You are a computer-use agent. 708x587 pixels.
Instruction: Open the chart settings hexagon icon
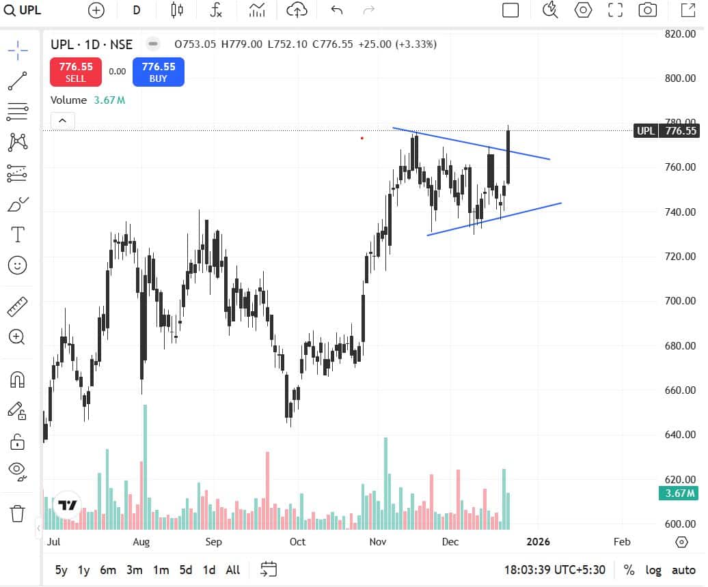click(x=582, y=10)
